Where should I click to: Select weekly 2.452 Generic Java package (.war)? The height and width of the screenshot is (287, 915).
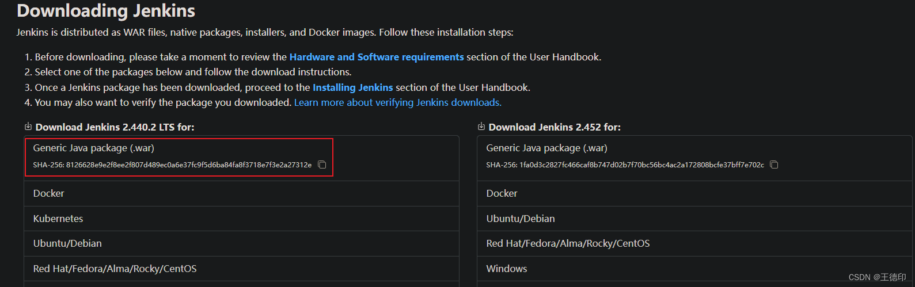(546, 148)
